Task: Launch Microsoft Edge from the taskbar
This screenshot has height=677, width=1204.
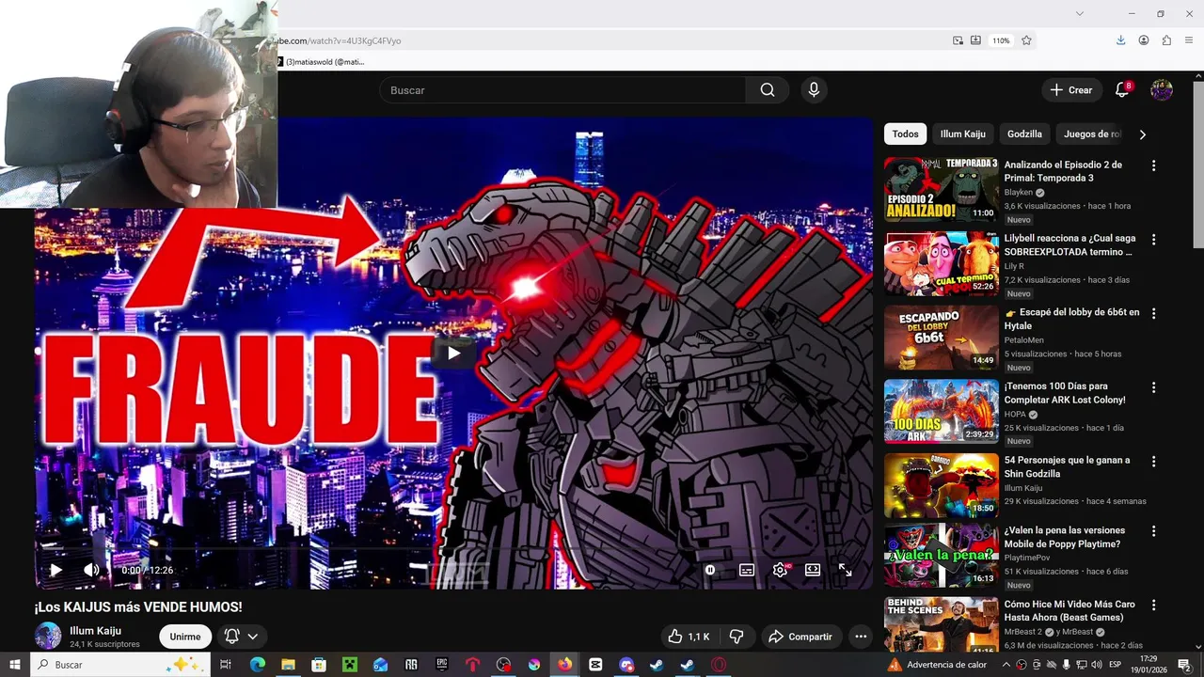Action: click(x=257, y=665)
